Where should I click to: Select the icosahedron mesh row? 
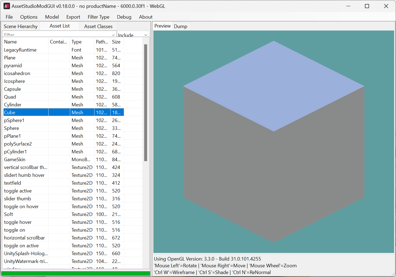[x=63, y=73]
